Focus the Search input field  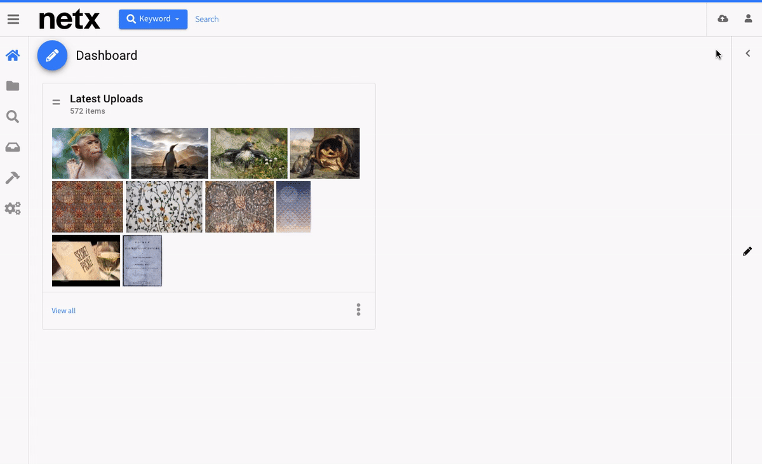click(207, 19)
